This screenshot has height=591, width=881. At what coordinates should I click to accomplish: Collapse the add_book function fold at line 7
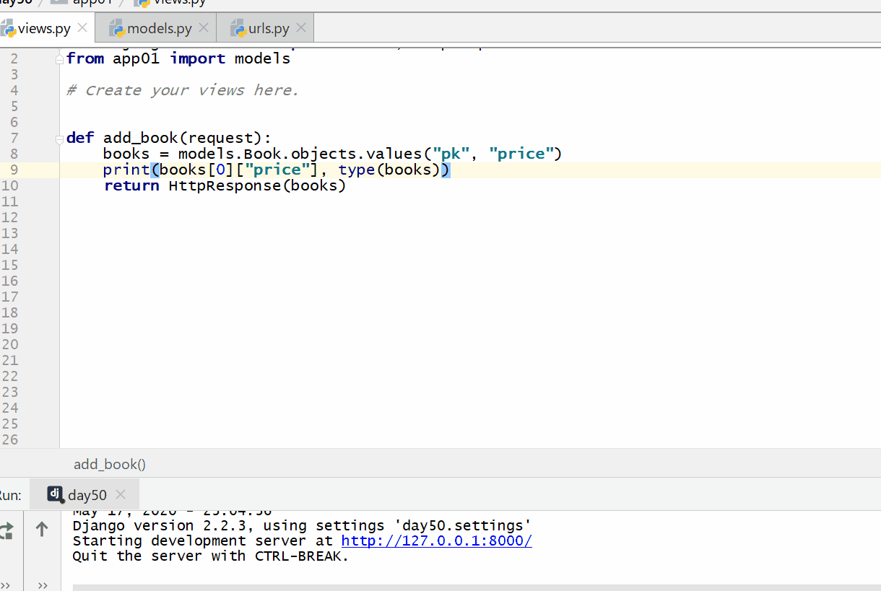point(59,137)
